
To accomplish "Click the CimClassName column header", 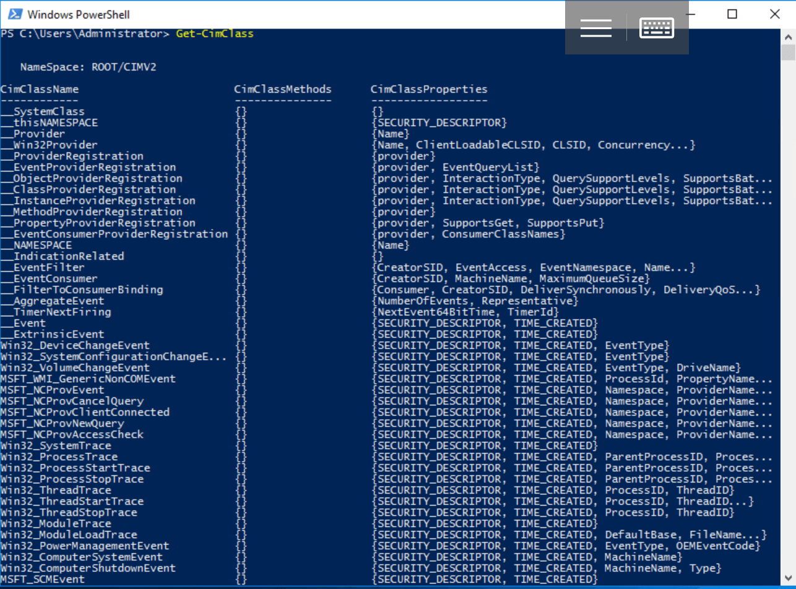I will click(x=40, y=89).
